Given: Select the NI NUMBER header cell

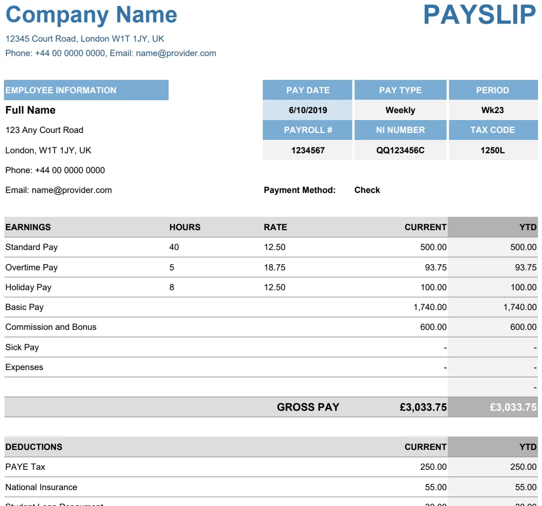Looking at the screenshot, I should [x=400, y=130].
